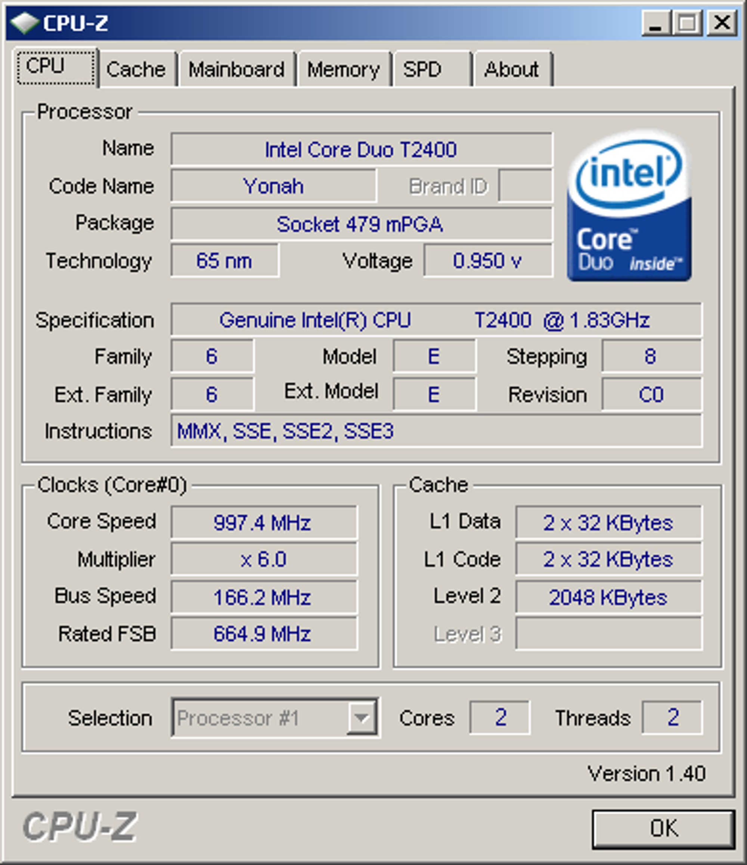This screenshot has height=865, width=747.
Task: Click the Multiplier value x 6.0
Action: [264, 559]
